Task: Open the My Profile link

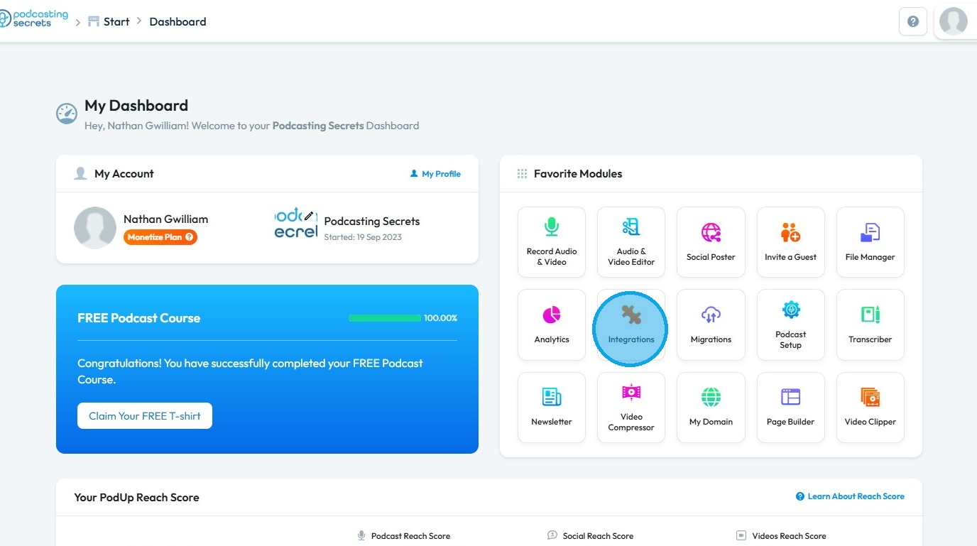Action: [x=435, y=174]
